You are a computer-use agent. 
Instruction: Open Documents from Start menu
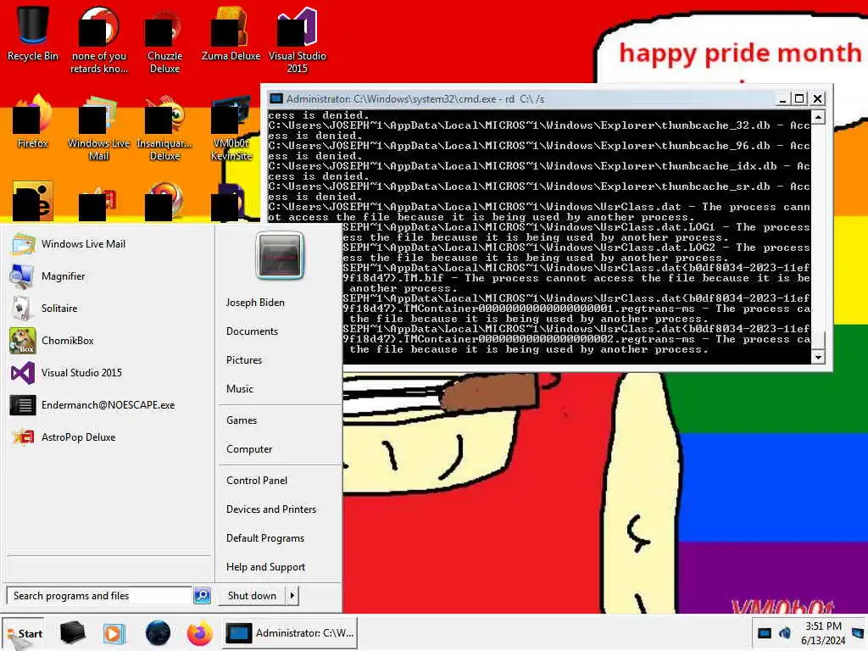point(252,331)
